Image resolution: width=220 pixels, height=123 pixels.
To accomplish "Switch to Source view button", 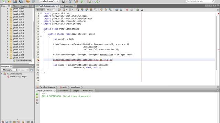I will point(40,10).
